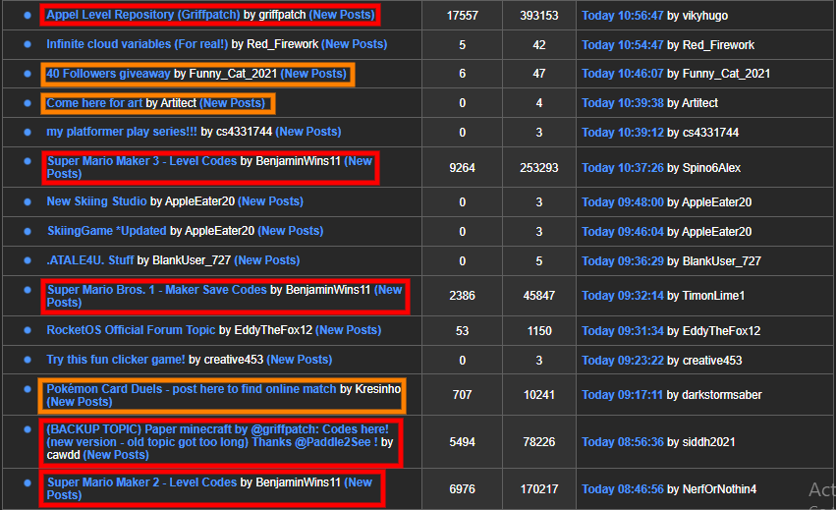Click the unread dot beside Appel Level Repository
The height and width of the screenshot is (510, 836).
coord(28,15)
